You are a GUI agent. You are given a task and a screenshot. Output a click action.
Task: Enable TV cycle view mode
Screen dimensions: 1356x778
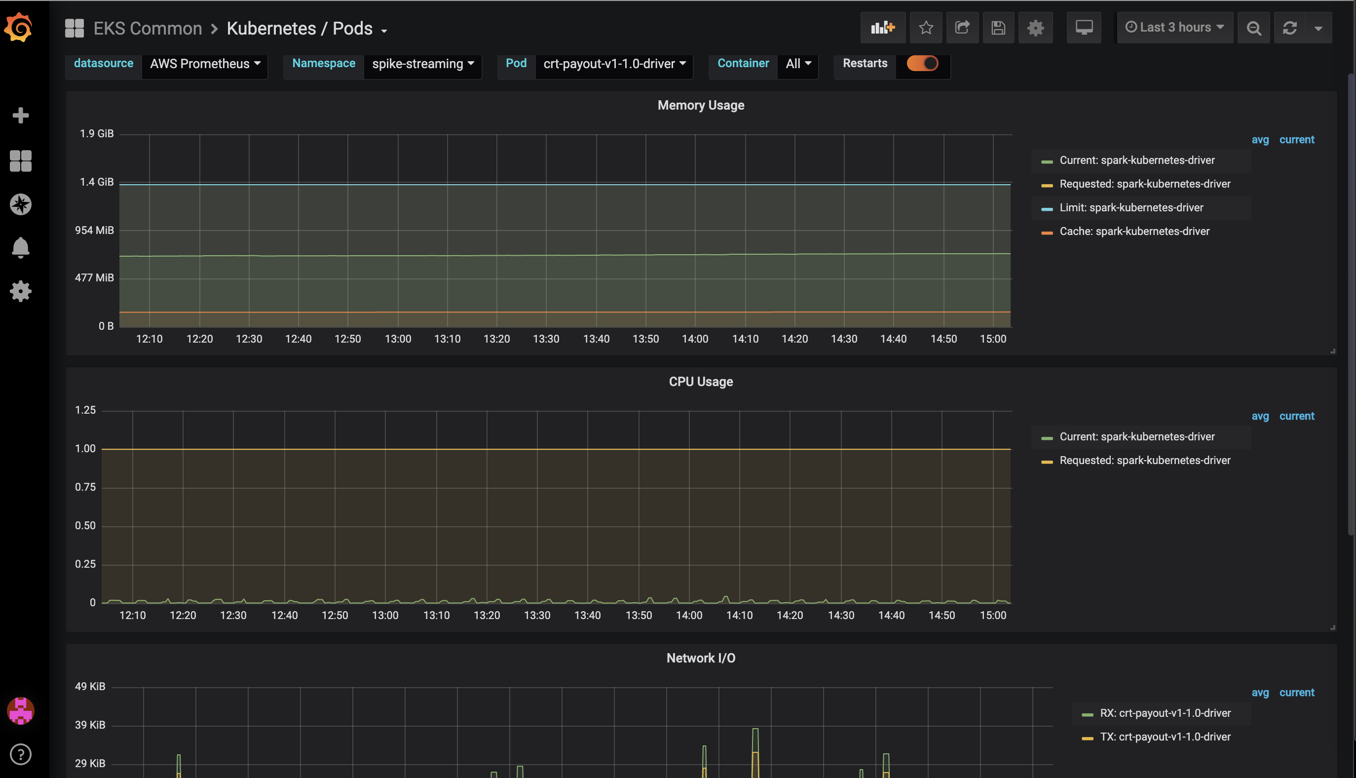[x=1084, y=27]
